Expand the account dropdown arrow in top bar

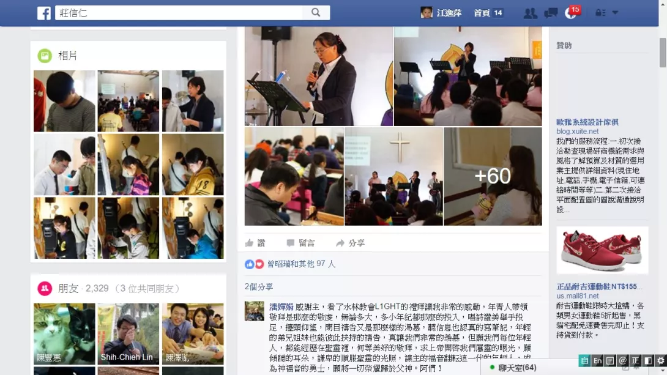(x=615, y=13)
